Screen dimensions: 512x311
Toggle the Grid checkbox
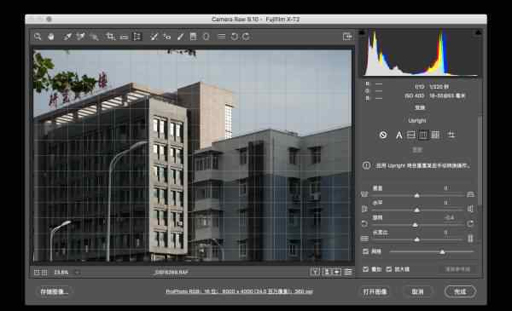coord(366,251)
